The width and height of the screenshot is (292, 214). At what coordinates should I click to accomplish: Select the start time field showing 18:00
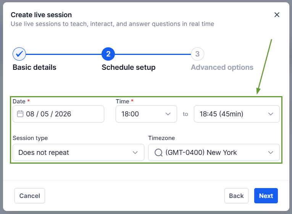pos(141,114)
